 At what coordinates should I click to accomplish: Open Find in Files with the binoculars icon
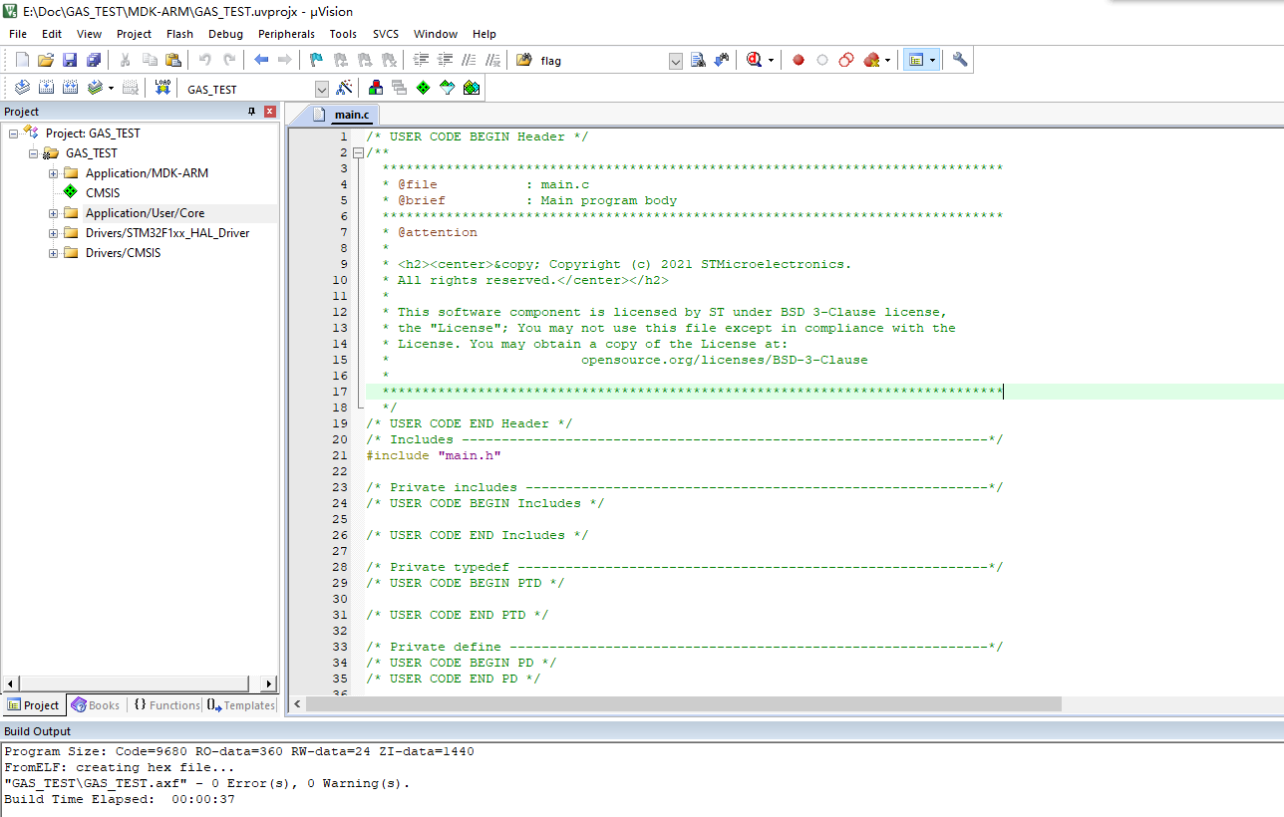523,60
